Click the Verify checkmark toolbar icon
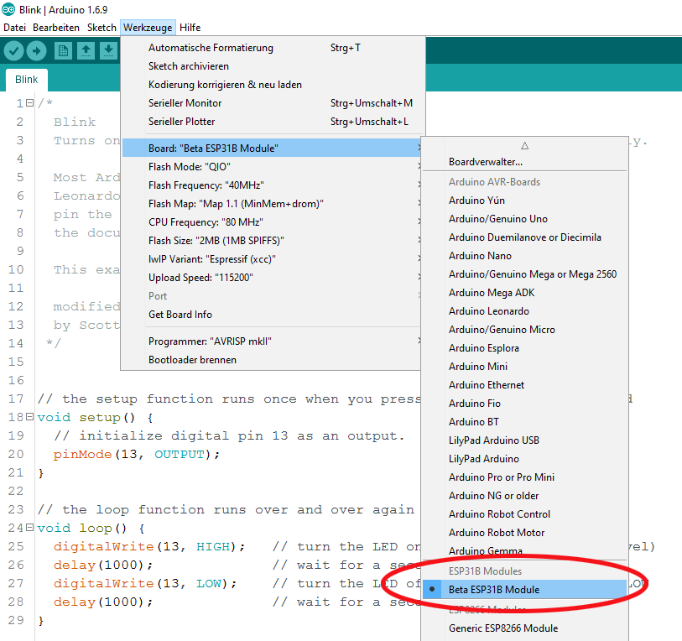 (x=13, y=51)
